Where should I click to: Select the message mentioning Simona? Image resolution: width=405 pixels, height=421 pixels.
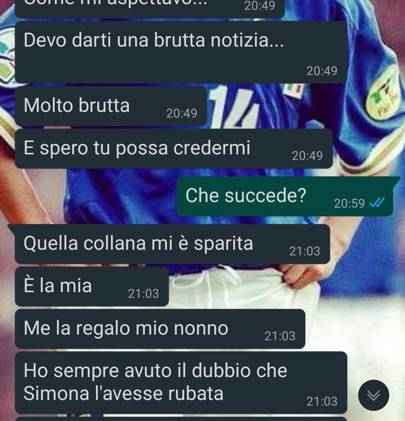tap(181, 383)
